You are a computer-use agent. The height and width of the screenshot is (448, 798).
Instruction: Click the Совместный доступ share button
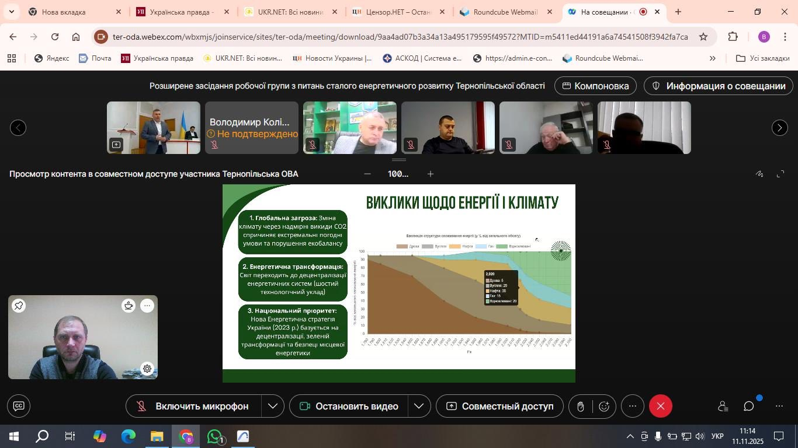tap(499, 406)
